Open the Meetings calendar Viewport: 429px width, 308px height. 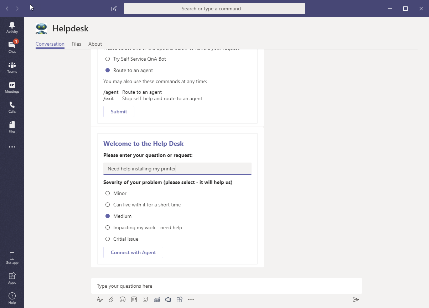point(12,87)
